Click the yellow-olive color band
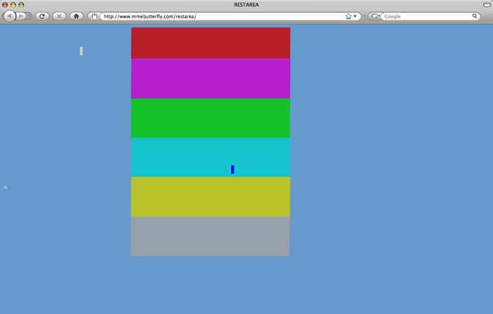Screen dimensions: 493x314 click(210, 196)
